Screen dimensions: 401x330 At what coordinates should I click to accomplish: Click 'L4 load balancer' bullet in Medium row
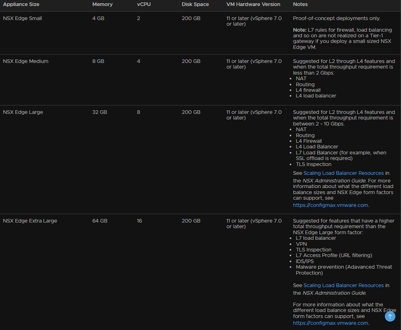pos(316,96)
